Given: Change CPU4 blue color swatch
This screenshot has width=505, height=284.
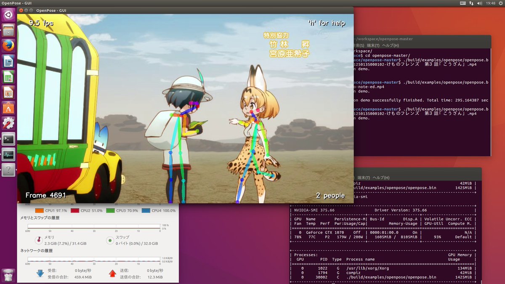Looking at the screenshot, I should coord(146,210).
